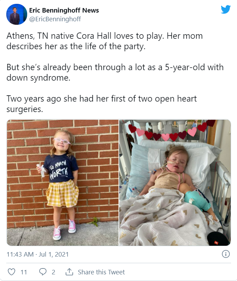
Task: Like the tweet with heart icon
Action: click(x=12, y=272)
